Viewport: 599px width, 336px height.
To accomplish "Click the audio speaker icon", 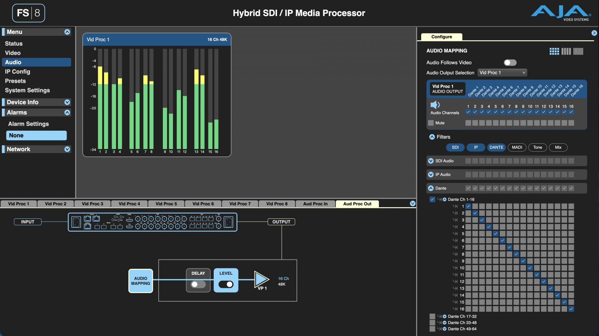I will pos(435,105).
